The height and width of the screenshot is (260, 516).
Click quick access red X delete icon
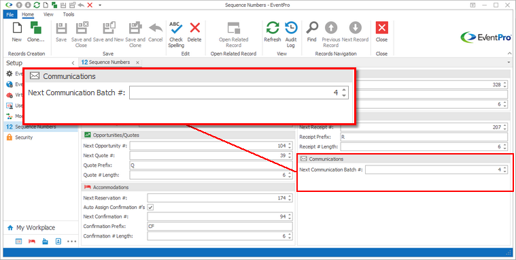[90, 5]
